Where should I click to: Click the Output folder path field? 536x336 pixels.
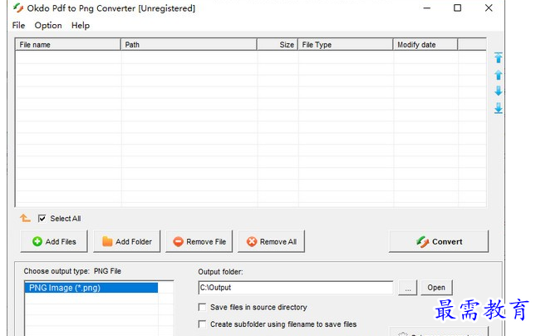(296, 288)
